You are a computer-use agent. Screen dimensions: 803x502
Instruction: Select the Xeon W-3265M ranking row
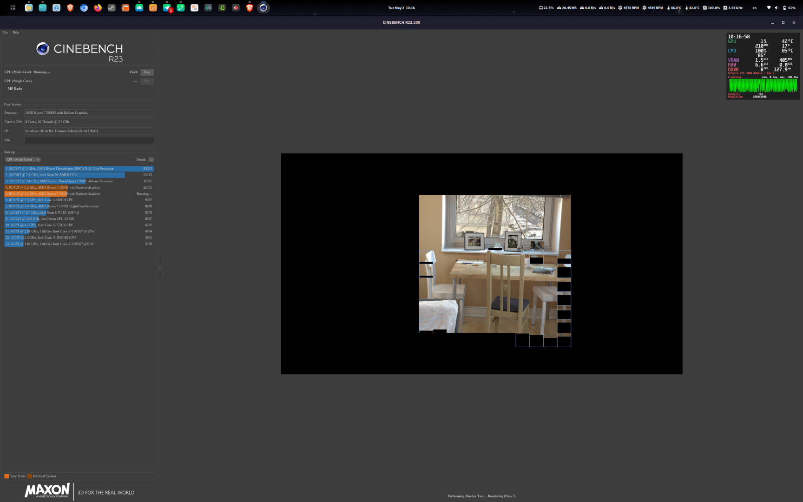coord(79,175)
